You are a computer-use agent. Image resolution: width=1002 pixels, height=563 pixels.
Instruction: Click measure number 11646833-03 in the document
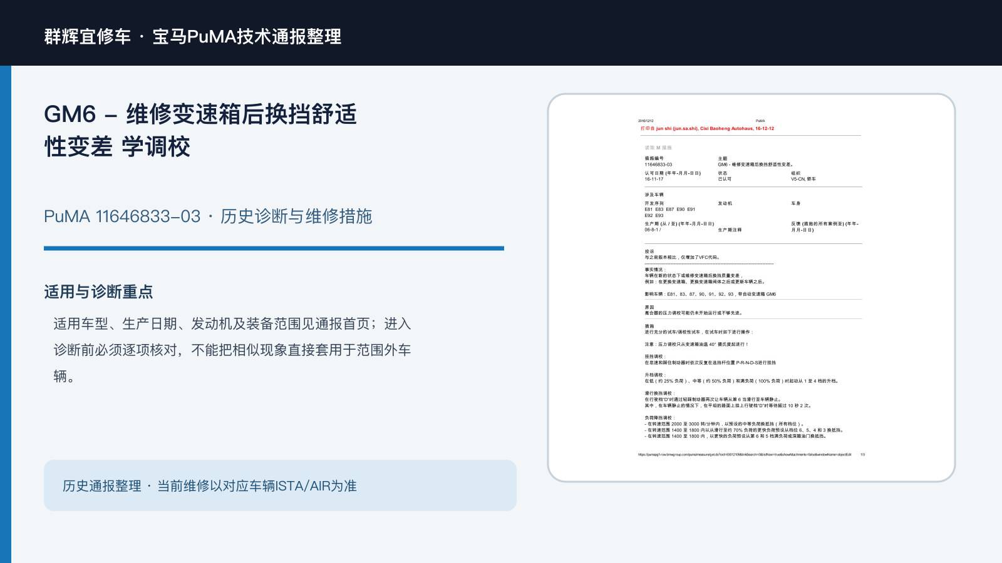[x=658, y=165]
